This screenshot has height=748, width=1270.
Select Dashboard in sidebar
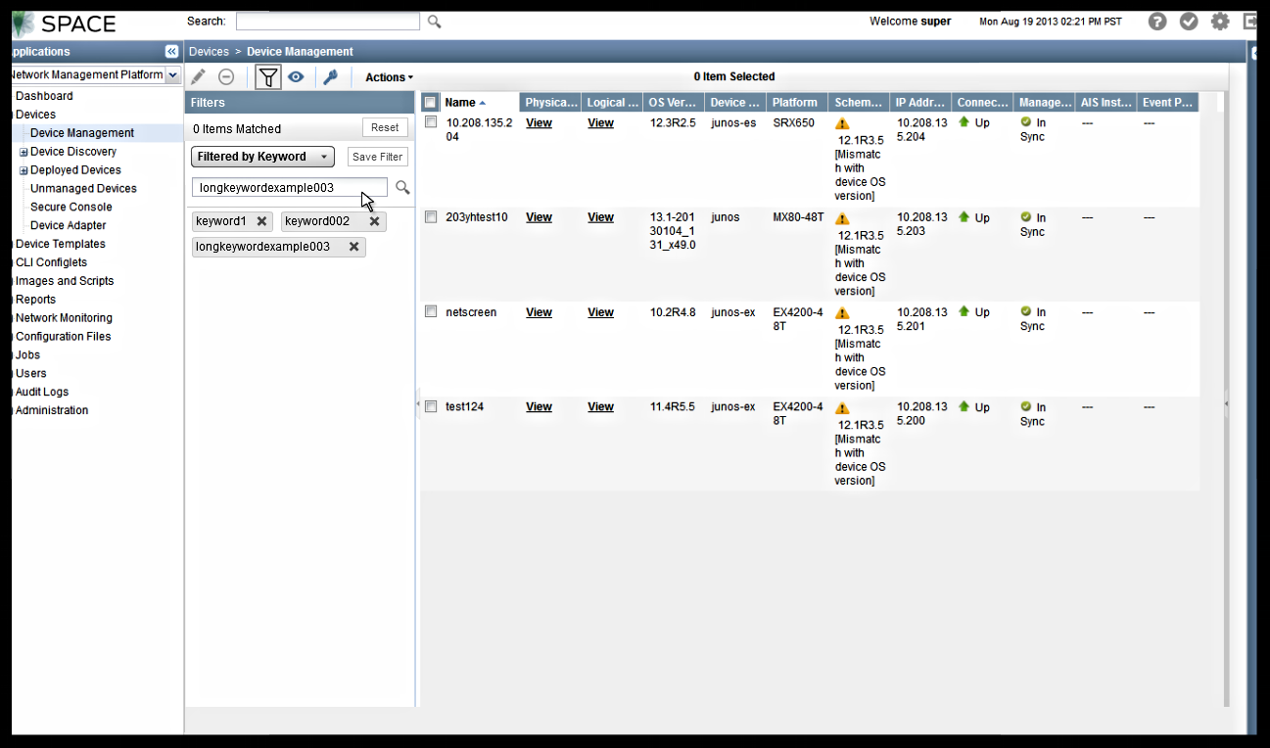(44, 96)
